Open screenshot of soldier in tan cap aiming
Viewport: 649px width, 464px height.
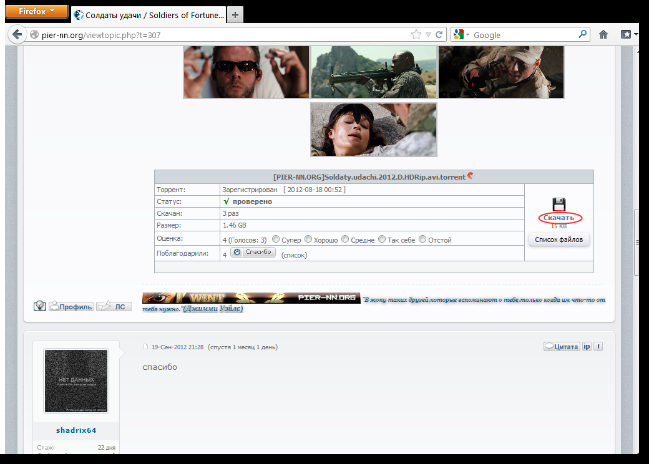501,72
